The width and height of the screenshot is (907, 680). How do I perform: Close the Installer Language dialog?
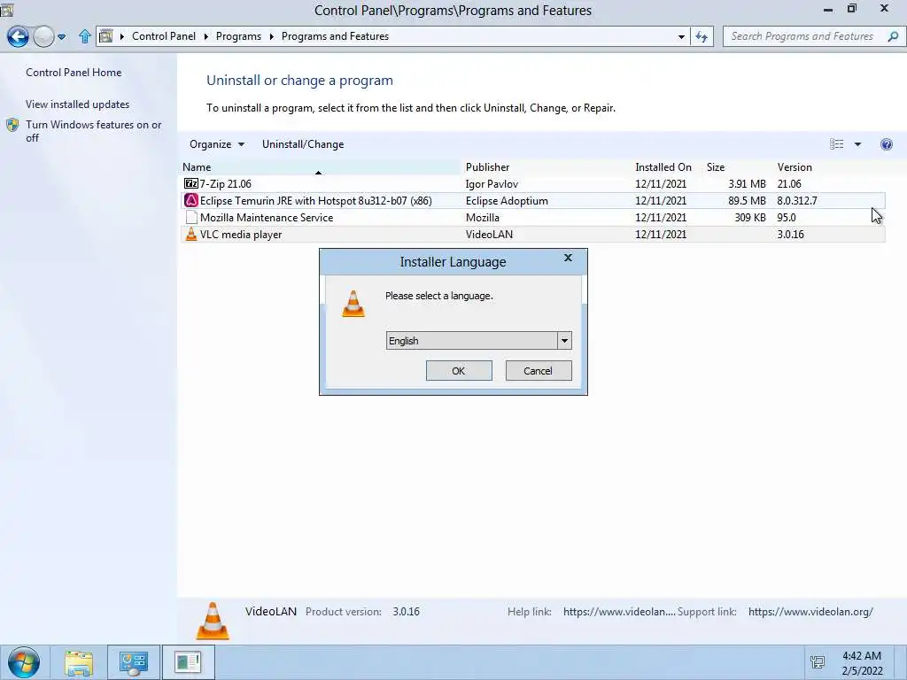568,258
